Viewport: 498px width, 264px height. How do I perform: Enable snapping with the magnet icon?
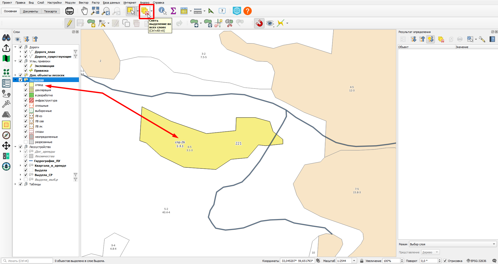(259, 23)
